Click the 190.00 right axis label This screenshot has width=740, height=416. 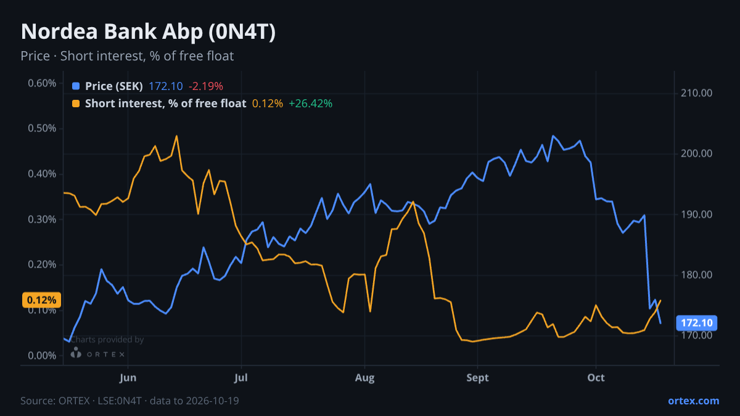697,214
